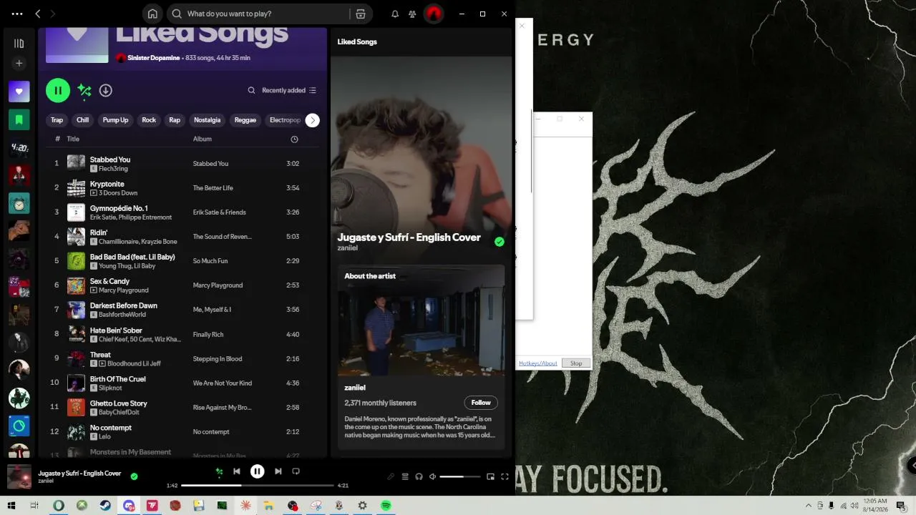
Task: Open Steam from the taskbar
Action: (x=105, y=506)
